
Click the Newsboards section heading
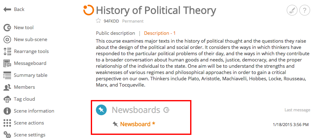click(136, 110)
